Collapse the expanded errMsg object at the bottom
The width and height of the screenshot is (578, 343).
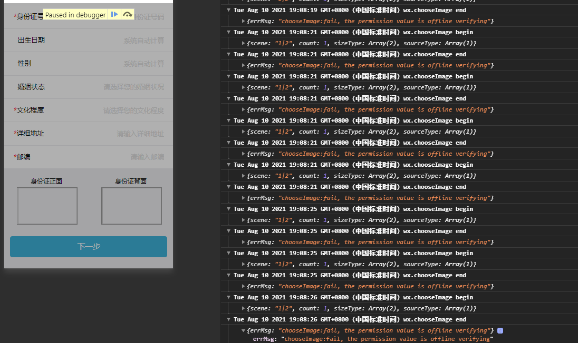(243, 330)
